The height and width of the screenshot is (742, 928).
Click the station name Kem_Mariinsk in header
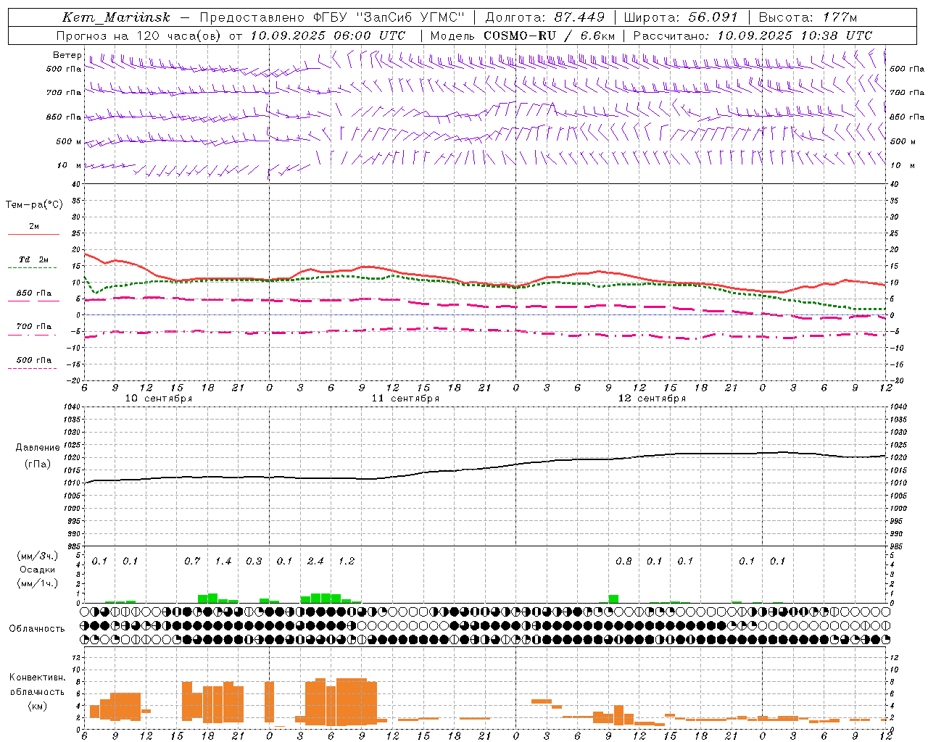[x=116, y=17]
